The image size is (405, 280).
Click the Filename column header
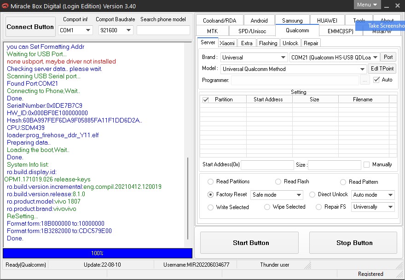tap(363, 99)
